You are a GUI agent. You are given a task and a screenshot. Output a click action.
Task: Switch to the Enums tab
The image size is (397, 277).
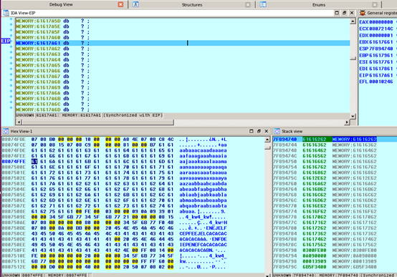pos(319,4)
